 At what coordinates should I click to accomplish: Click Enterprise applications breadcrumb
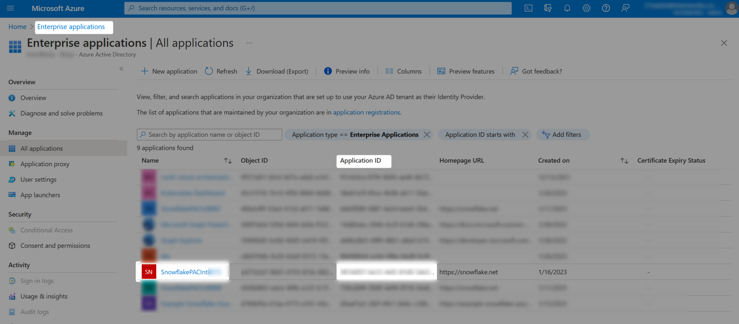pos(71,27)
